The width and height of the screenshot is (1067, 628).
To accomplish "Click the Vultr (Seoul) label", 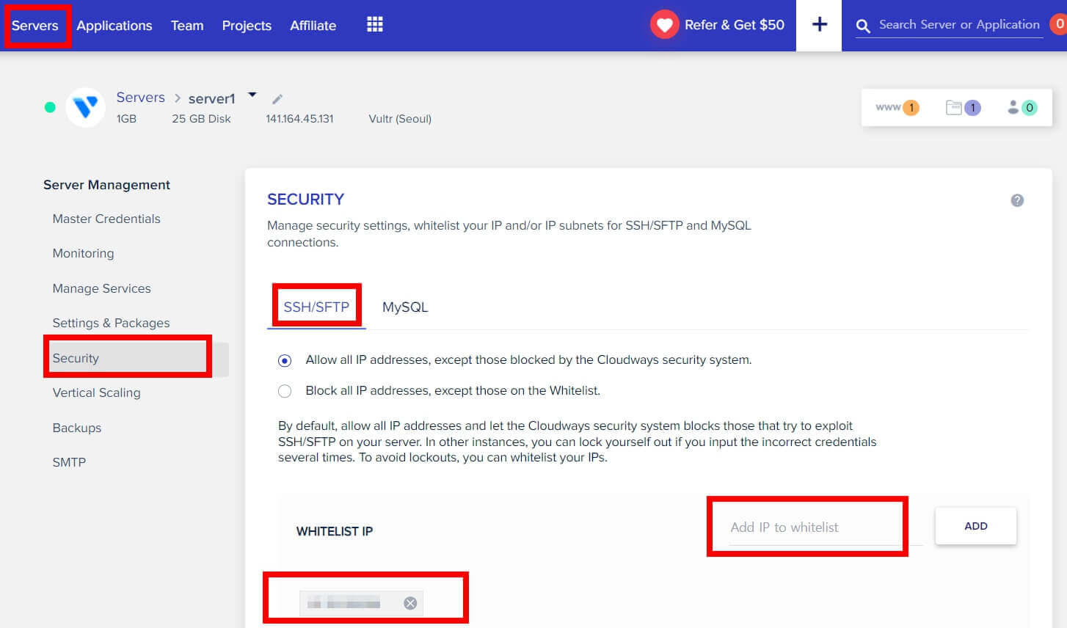I will pyautogui.click(x=400, y=119).
